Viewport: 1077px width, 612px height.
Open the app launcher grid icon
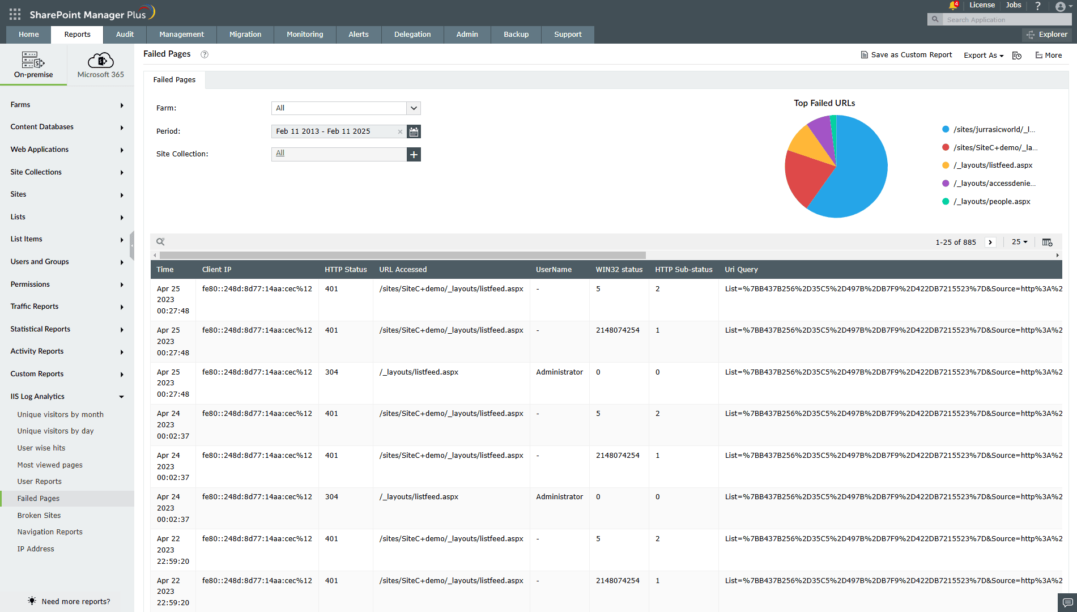point(15,14)
